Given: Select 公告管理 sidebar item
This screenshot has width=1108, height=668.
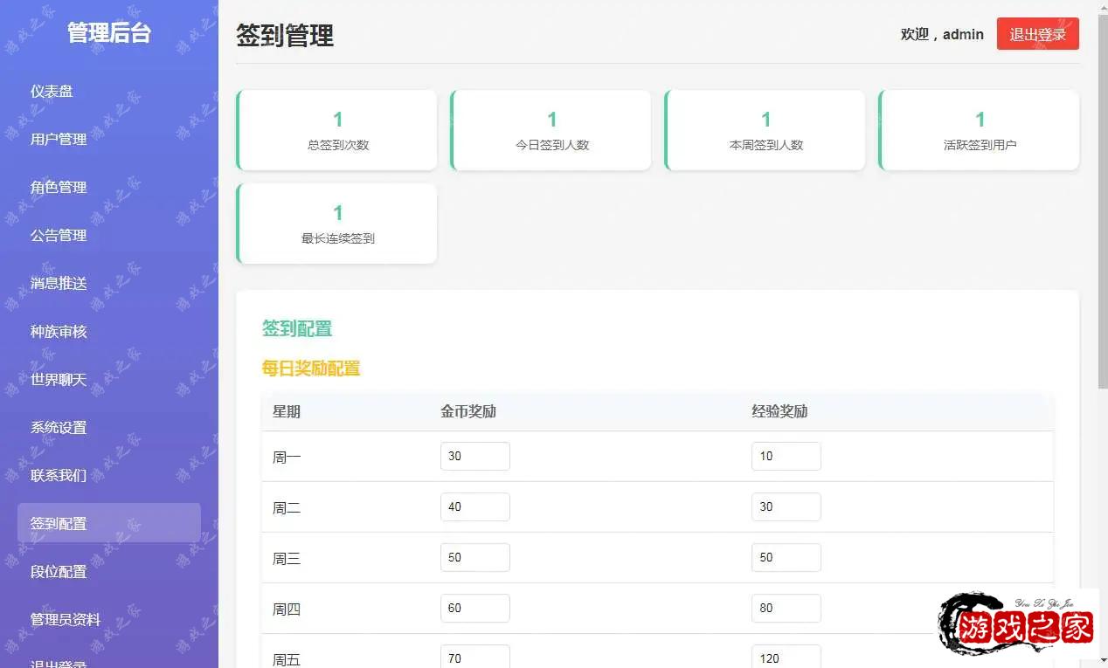Looking at the screenshot, I should tap(59, 236).
